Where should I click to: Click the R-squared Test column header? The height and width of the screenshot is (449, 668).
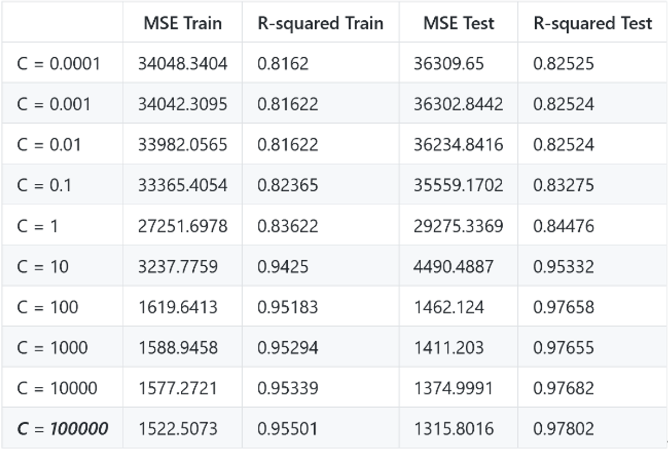(592, 23)
